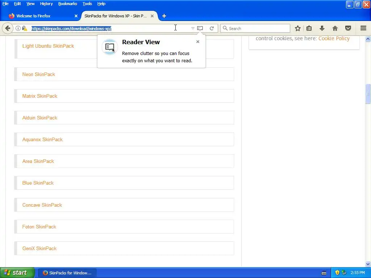Show your bookmarks list icon

309,28
